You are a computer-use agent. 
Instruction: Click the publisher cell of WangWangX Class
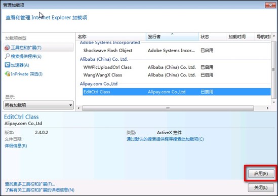point(172,75)
